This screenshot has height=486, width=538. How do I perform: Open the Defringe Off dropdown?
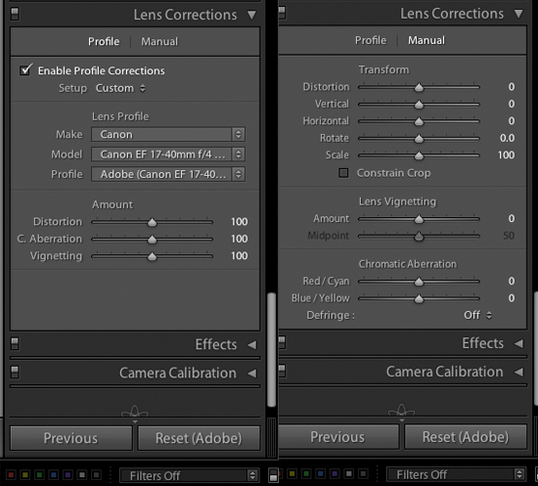[x=478, y=315]
